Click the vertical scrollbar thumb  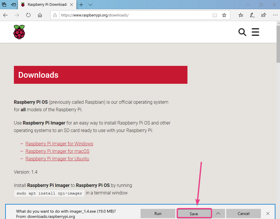278,44
